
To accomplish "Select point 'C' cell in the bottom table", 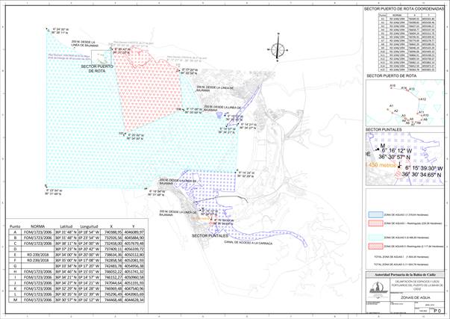I will pyautogui.click(x=15, y=244).
